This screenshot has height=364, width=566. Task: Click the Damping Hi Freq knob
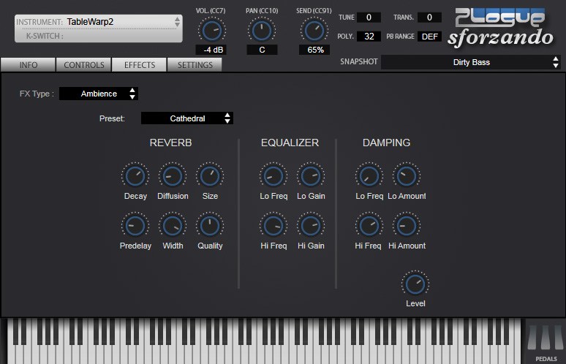point(369,226)
